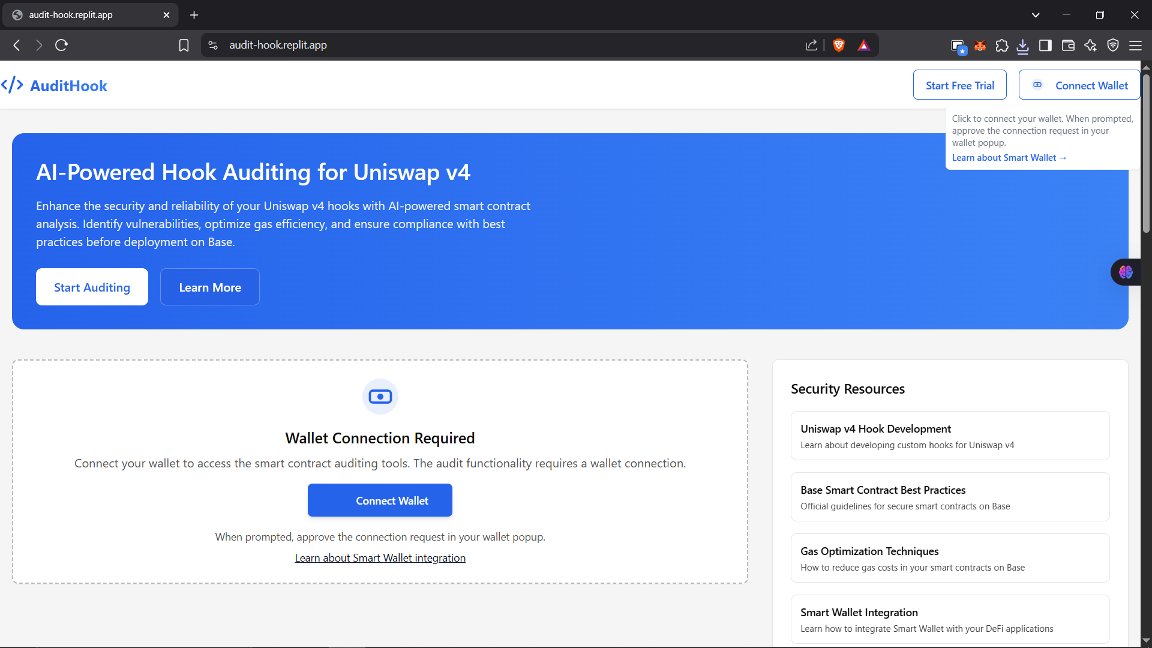Bookmark this page using bookmark icon
The width and height of the screenshot is (1152, 648).
pos(184,45)
